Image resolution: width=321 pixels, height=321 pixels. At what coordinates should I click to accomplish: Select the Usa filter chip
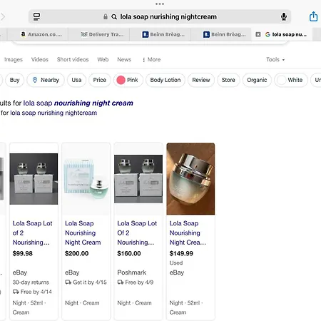point(76,80)
